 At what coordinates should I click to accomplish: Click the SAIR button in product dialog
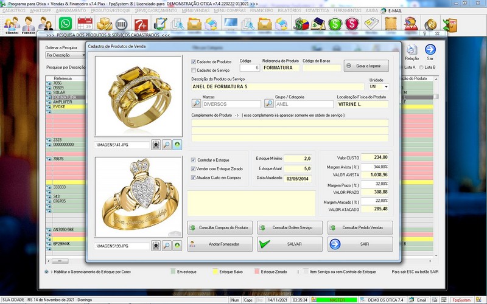(x=360, y=244)
